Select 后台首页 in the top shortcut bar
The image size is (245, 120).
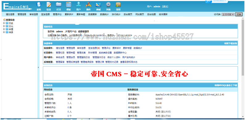(x=128, y=14)
